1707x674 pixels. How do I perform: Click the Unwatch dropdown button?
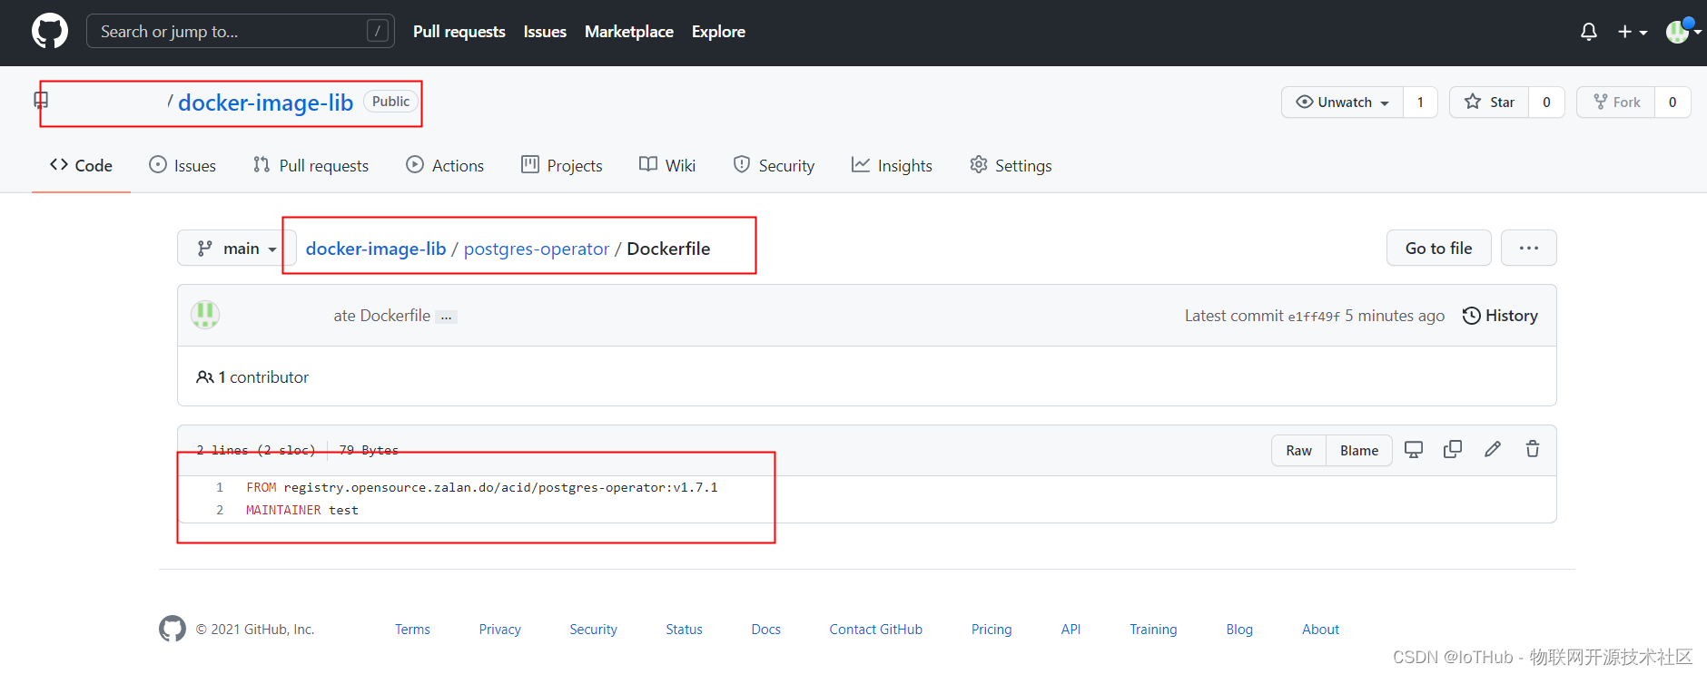click(x=1342, y=103)
